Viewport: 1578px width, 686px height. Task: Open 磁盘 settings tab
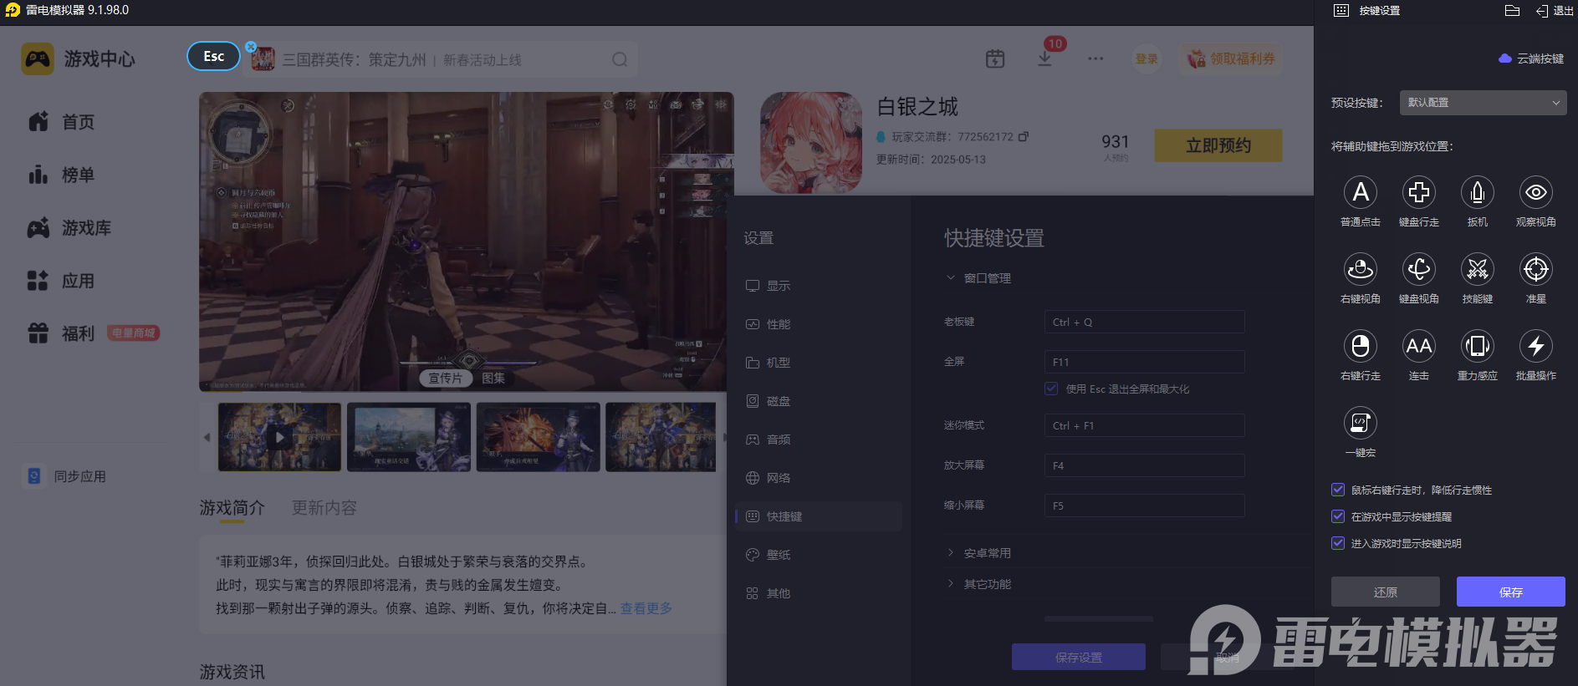point(819,401)
